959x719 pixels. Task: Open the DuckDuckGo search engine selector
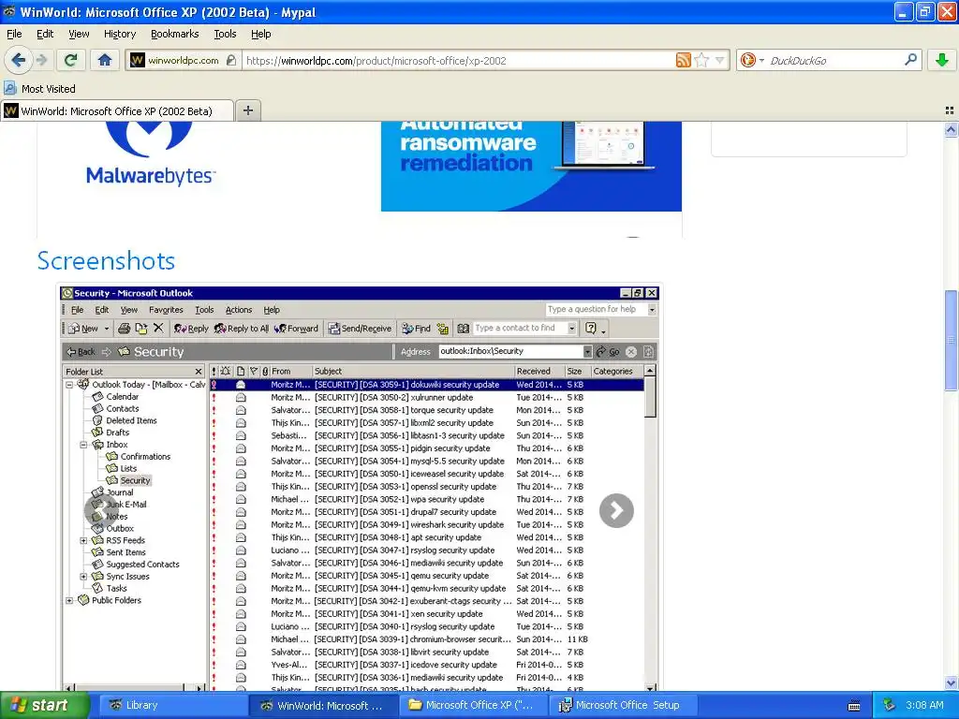[752, 60]
